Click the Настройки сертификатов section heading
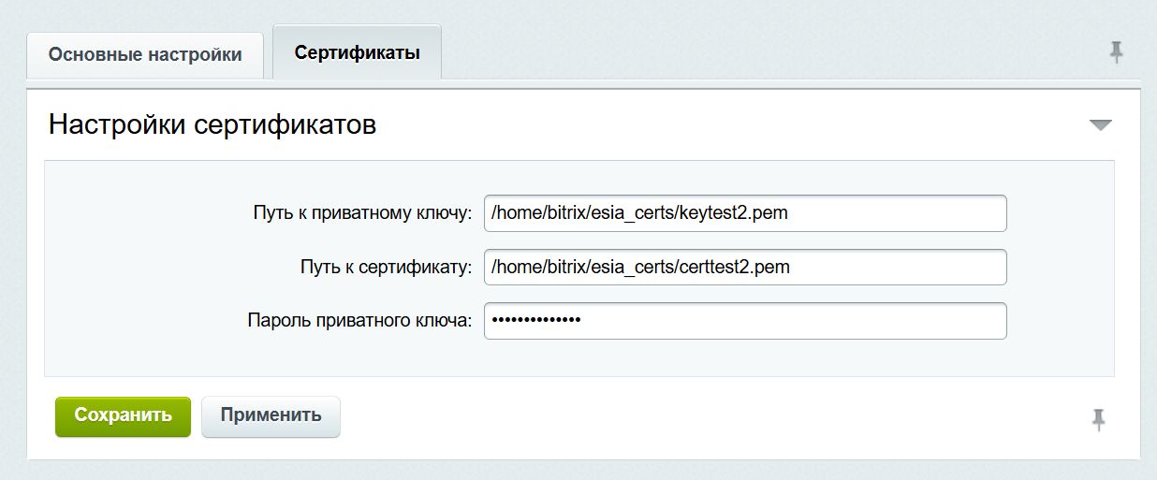1157x480 pixels. click(x=212, y=124)
